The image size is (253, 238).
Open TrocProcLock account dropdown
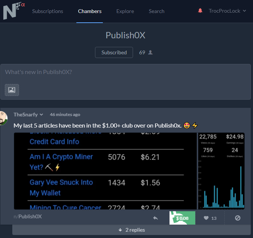(x=227, y=11)
